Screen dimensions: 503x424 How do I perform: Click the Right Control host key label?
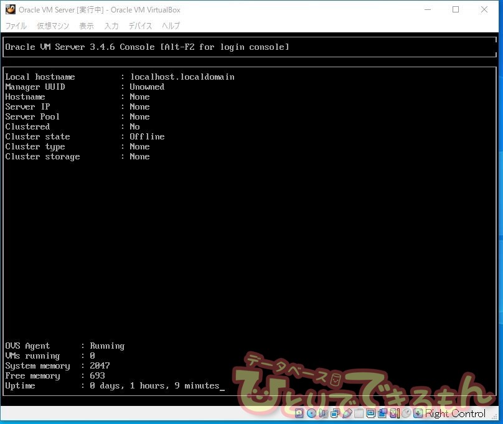point(455,413)
